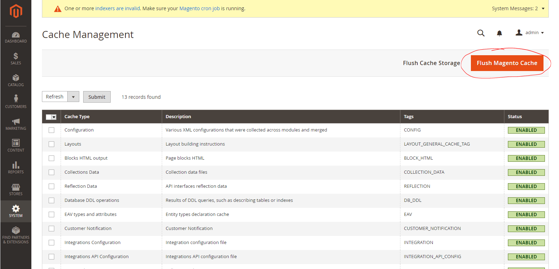Screen dimensions: 559x269
Task: Click the Submit button
Action: click(97, 97)
